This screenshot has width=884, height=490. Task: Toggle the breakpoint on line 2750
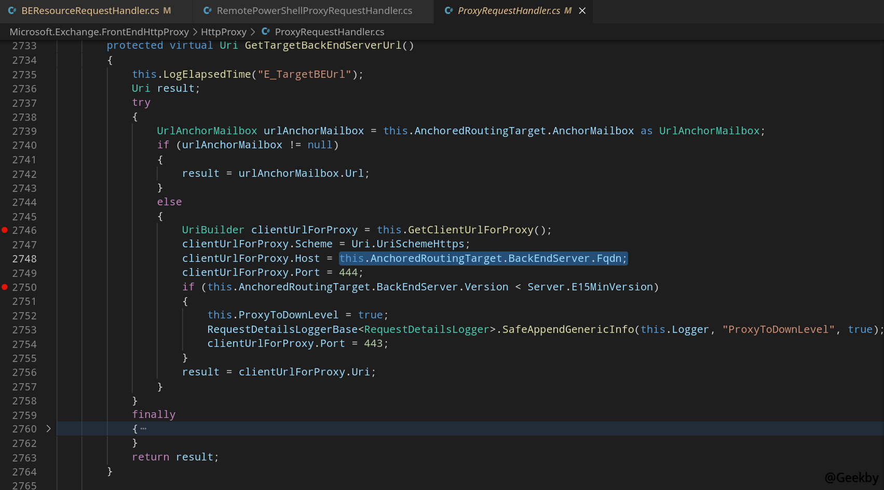5,287
